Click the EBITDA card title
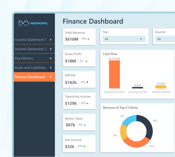 [70, 75]
